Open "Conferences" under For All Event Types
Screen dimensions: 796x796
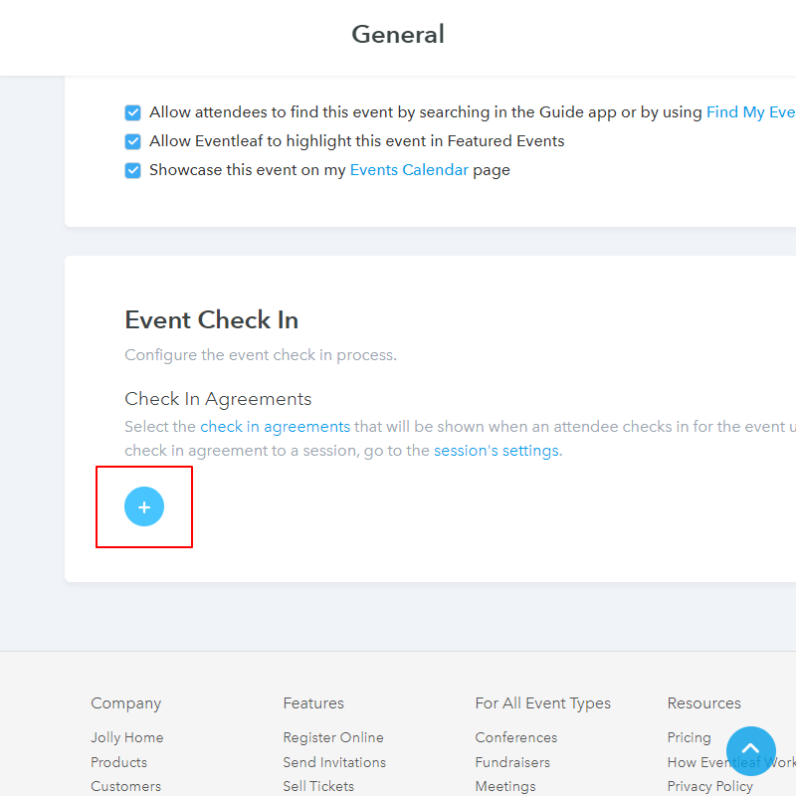(515, 737)
